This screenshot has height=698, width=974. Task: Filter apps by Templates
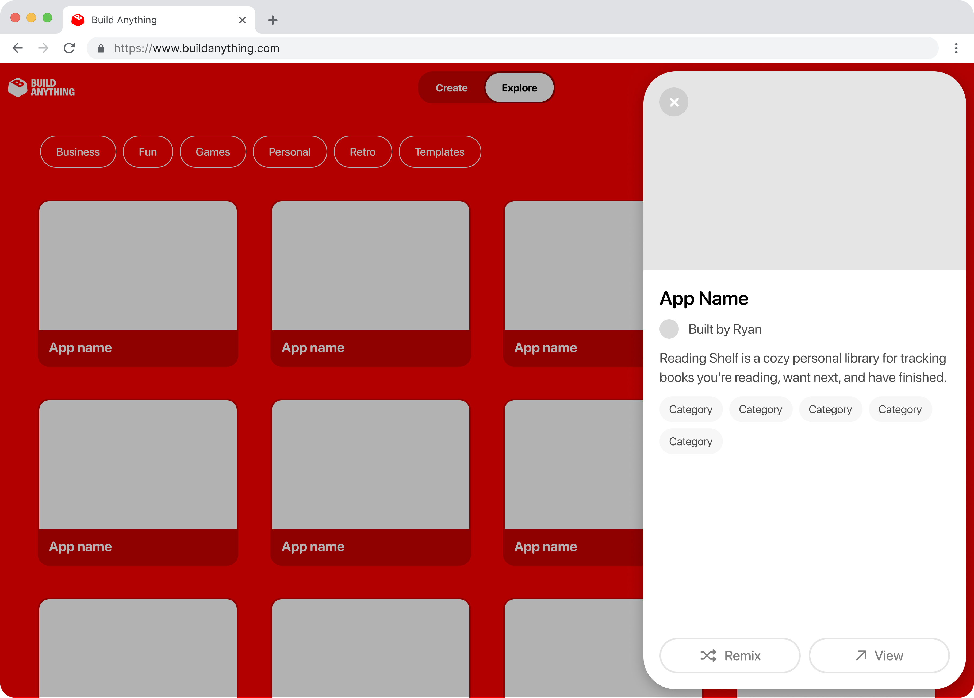point(440,152)
